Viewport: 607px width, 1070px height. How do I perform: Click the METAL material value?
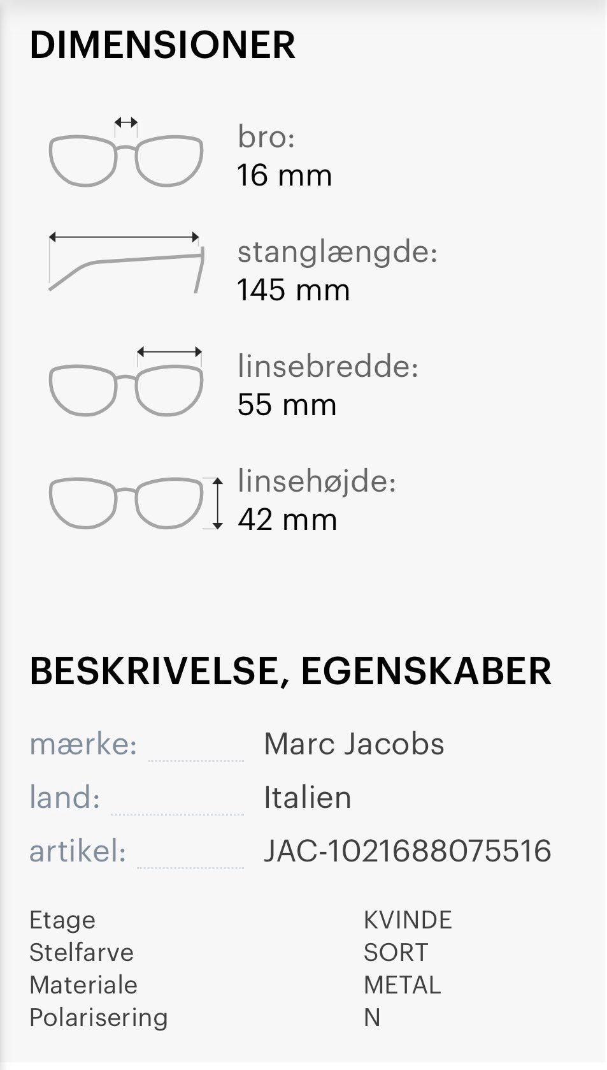tap(402, 985)
